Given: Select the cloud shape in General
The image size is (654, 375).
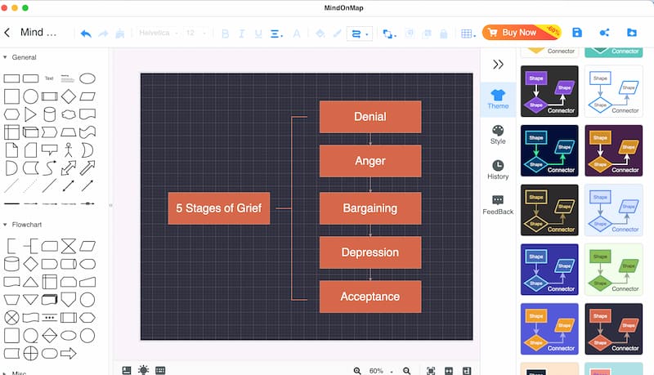Looking at the screenshot, I should click(69, 114).
